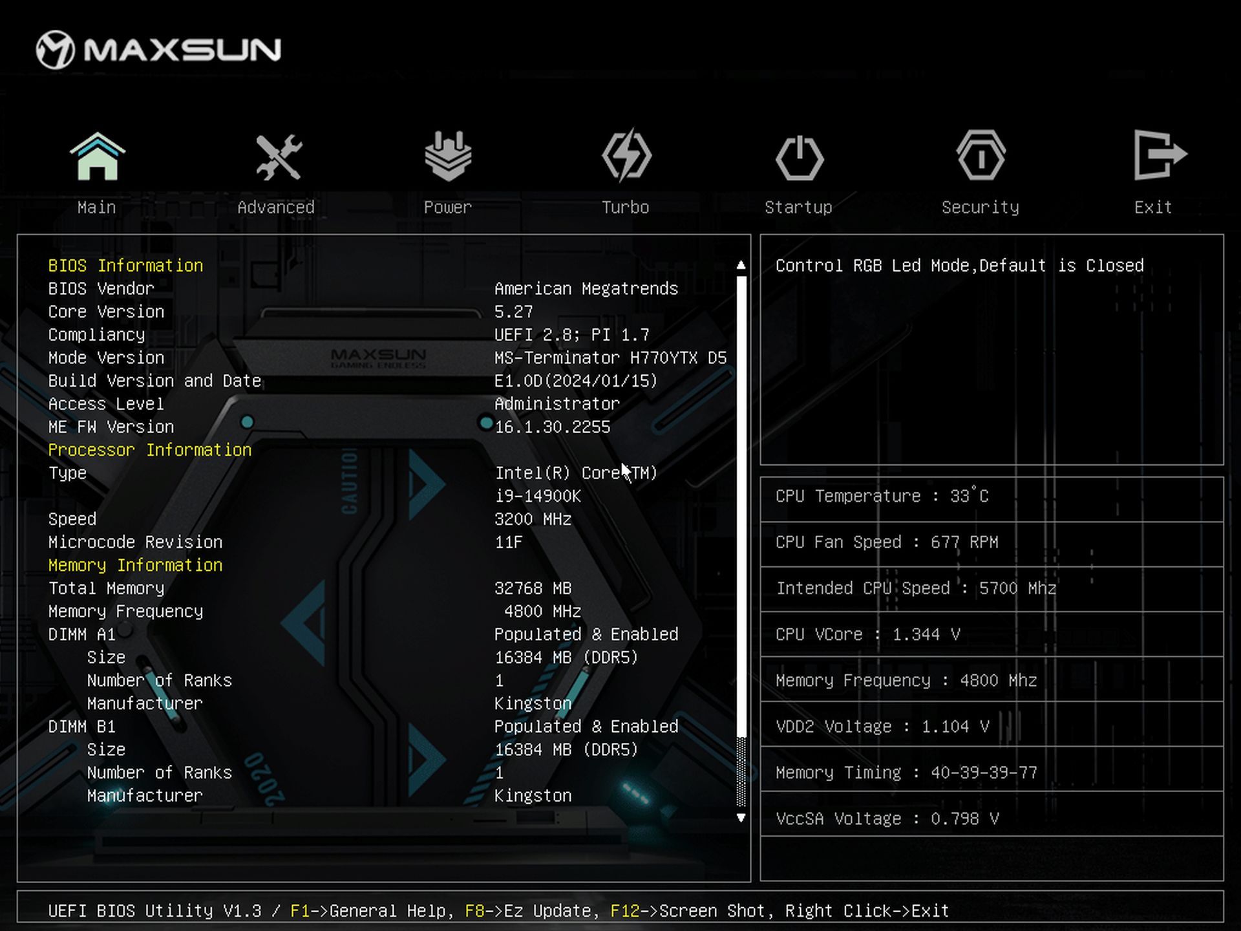Click the UEFI 2.8; PI 1.7 value

572,335
